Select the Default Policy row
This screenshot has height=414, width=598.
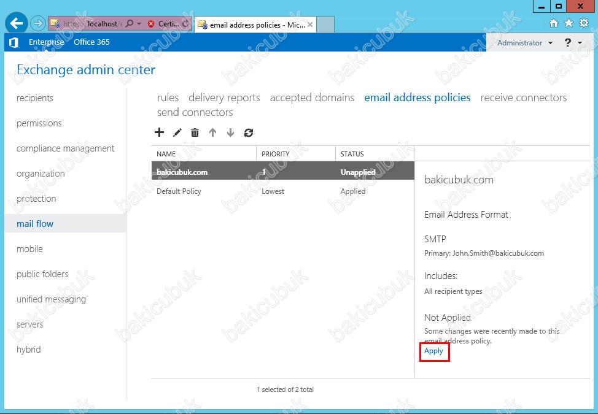[x=283, y=191]
